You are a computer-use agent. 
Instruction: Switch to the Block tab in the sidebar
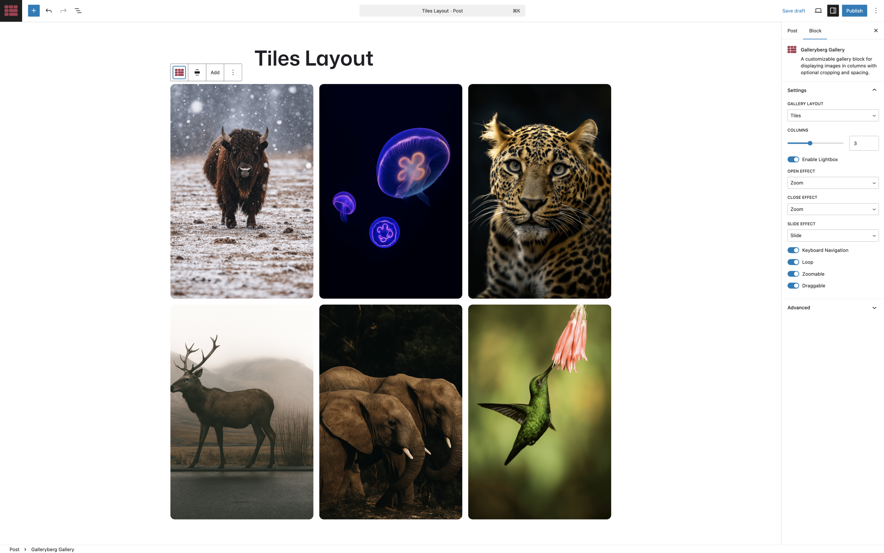815,30
